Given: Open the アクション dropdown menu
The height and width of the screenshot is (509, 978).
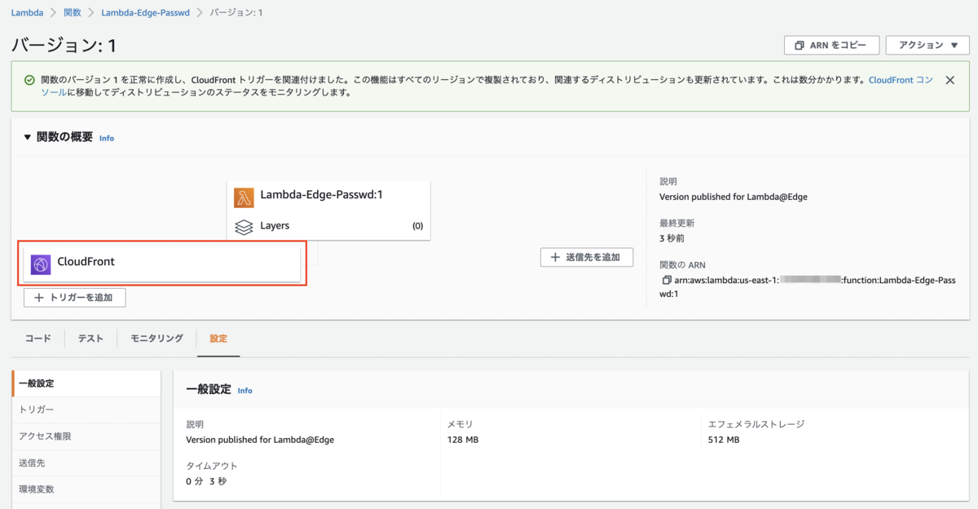Looking at the screenshot, I should click(927, 45).
